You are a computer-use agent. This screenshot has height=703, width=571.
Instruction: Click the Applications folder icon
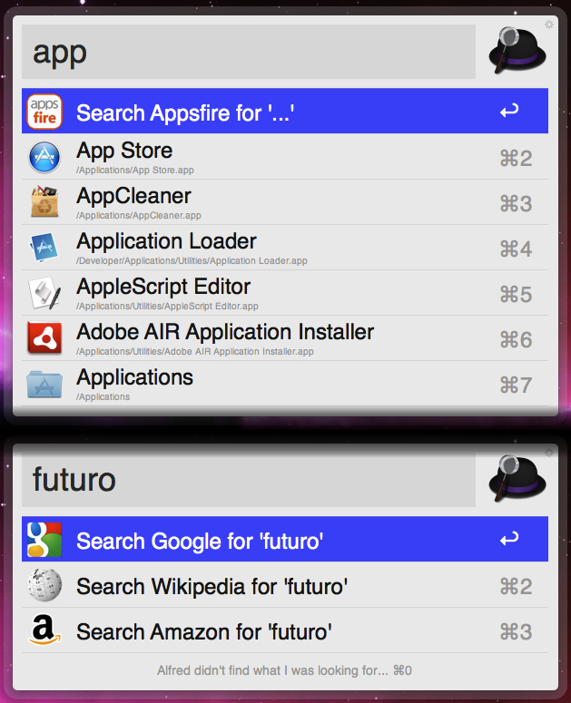click(44, 385)
